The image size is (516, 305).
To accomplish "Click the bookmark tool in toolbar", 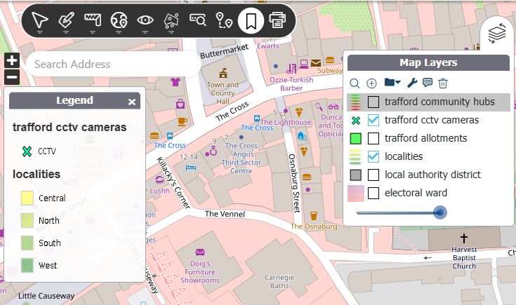I will (251, 20).
